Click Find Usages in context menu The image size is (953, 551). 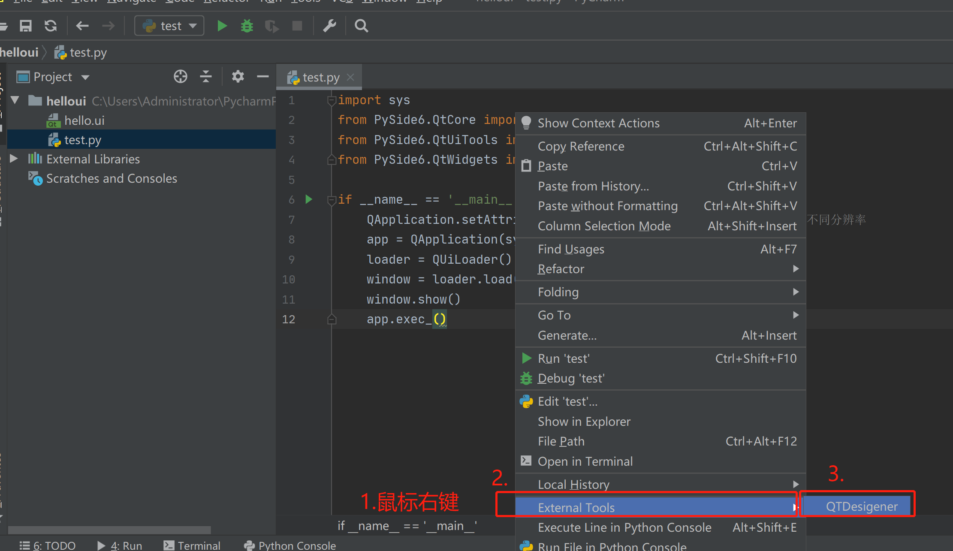click(x=571, y=249)
